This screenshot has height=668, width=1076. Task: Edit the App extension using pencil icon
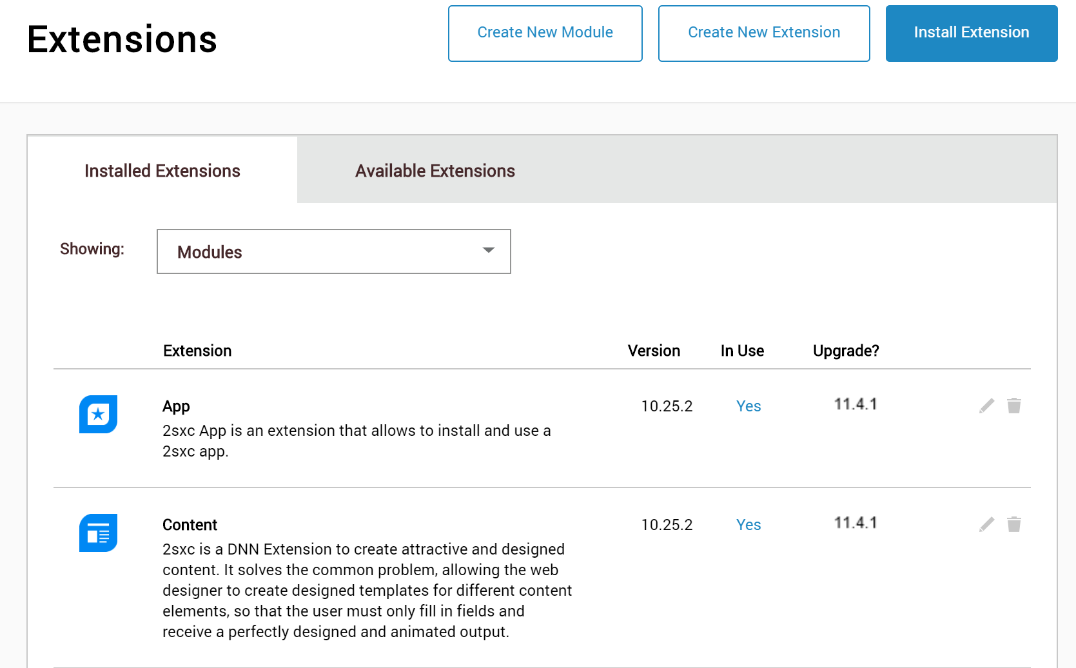tap(986, 406)
